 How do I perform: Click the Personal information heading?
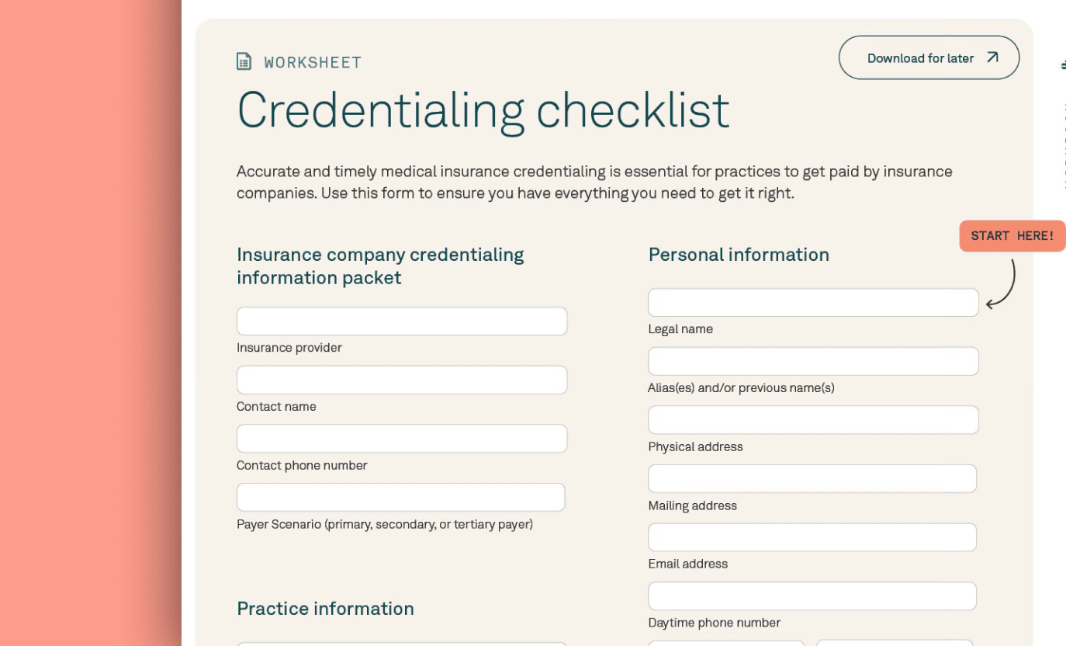pyautogui.click(x=739, y=255)
